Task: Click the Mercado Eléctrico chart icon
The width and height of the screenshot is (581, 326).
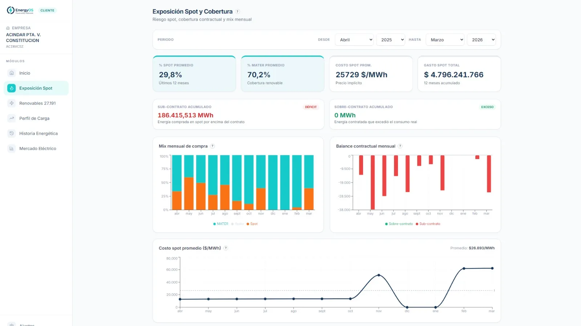Action: pyautogui.click(x=12, y=149)
